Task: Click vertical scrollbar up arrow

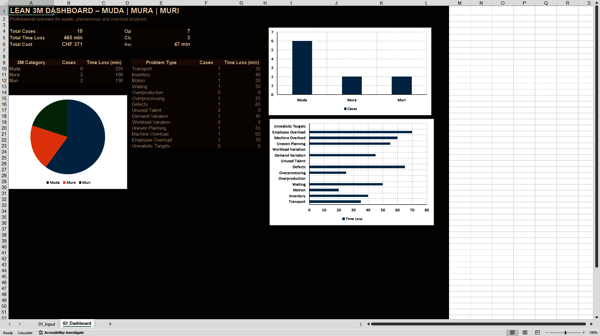Action: coord(597,3)
